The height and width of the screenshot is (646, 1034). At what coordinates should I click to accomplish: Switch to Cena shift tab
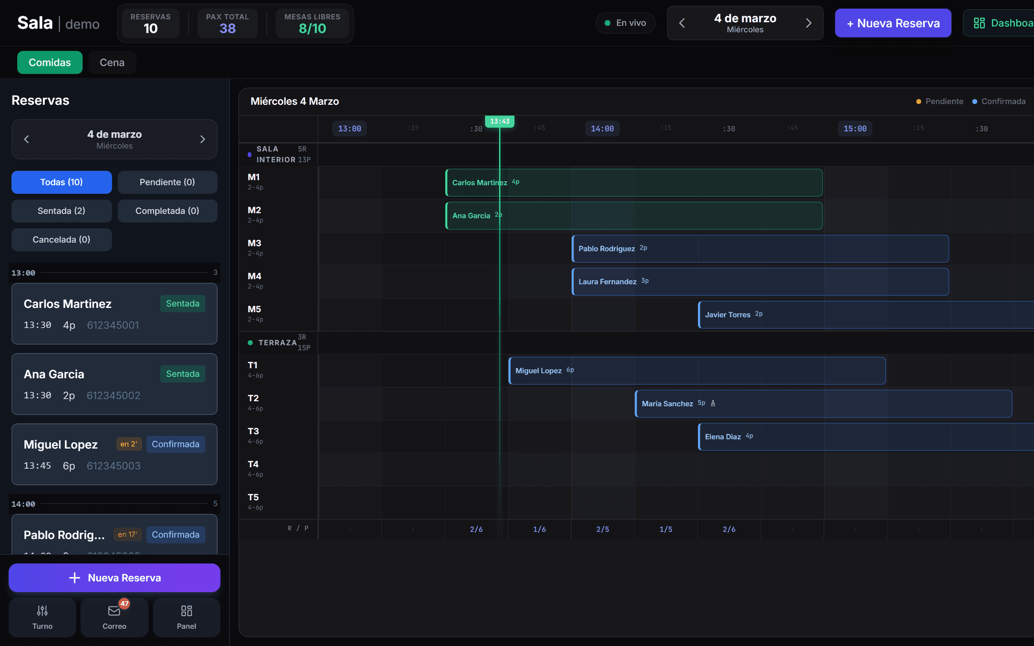click(x=112, y=62)
